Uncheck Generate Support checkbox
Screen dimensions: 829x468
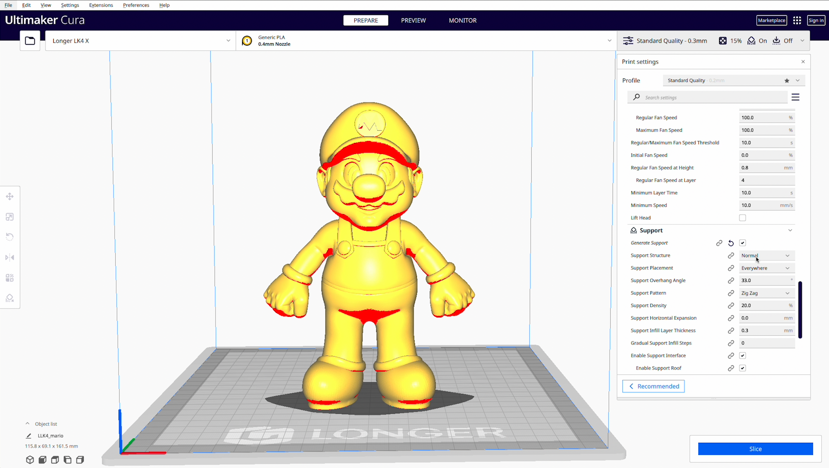coord(742,243)
